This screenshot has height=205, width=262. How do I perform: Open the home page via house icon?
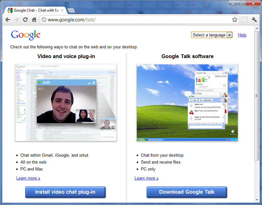tap(34, 20)
